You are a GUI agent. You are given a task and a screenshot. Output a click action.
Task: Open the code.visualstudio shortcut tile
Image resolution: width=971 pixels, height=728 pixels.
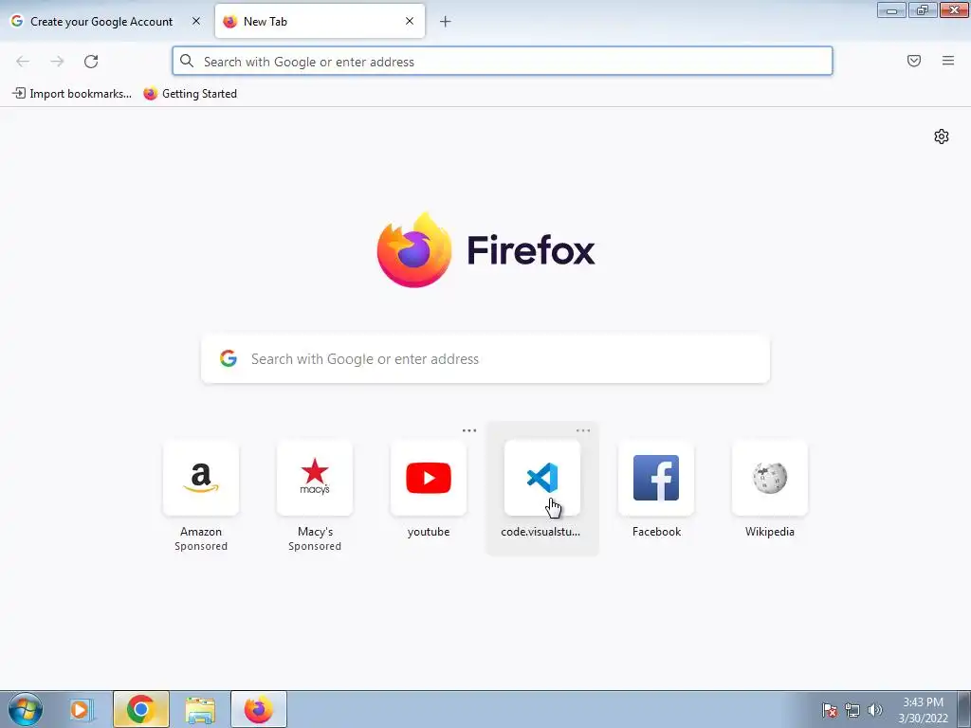(542, 478)
